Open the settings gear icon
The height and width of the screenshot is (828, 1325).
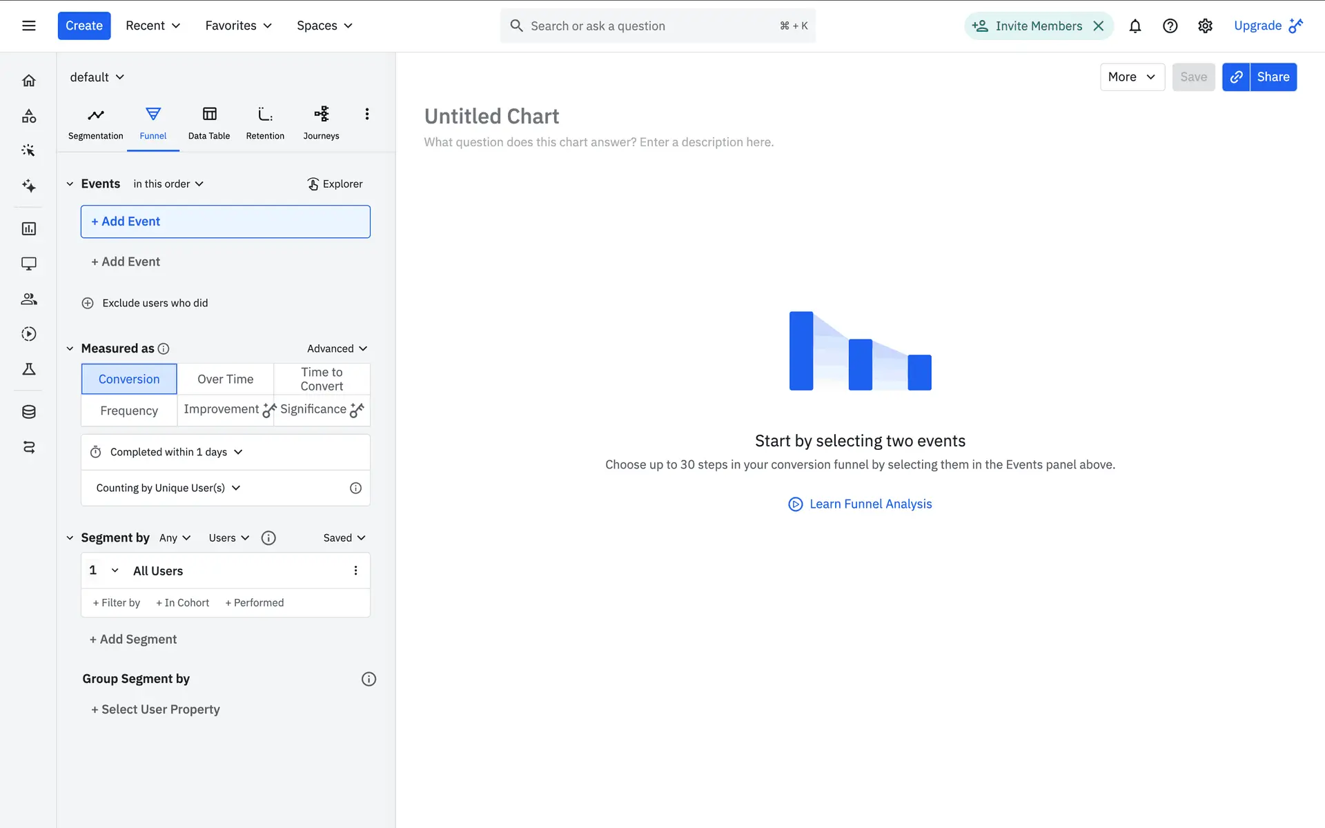(x=1205, y=26)
